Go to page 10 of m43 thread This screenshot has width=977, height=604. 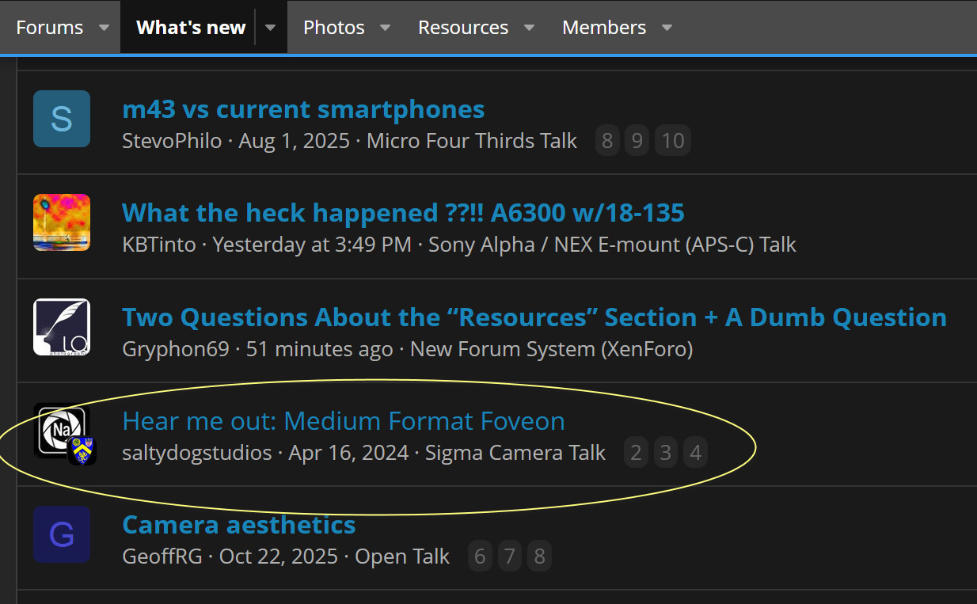[673, 141]
